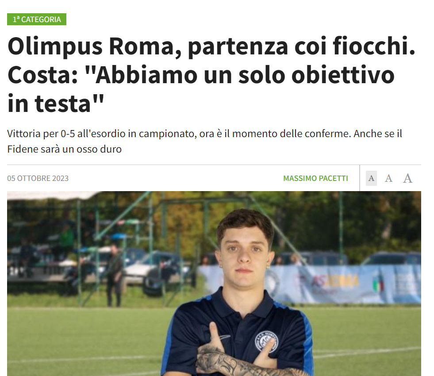Click the date 05 OTTOBRE 2023
This screenshot has width=434, height=376.
coord(38,178)
